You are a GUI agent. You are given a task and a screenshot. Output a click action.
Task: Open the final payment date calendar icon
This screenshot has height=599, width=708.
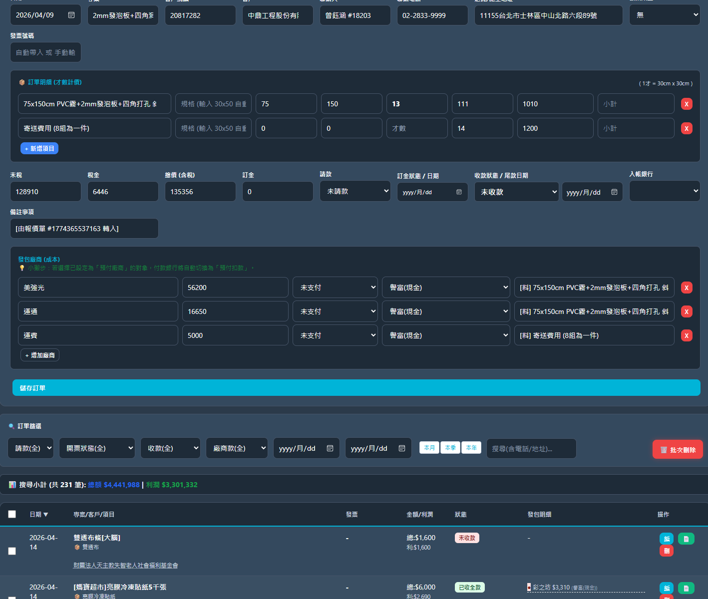pyautogui.click(x=614, y=192)
